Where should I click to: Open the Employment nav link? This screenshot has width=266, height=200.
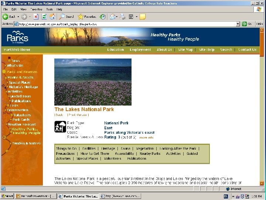(140, 50)
